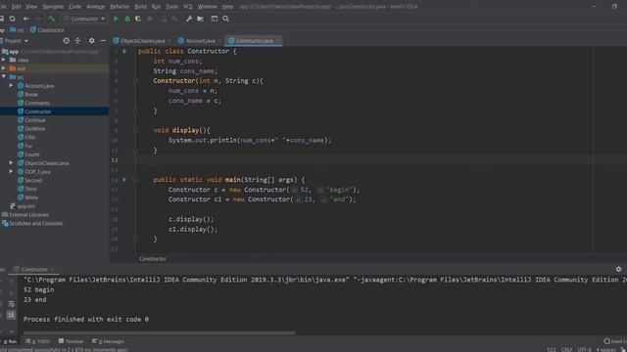Select While class in project tree
This screenshot has width=627, height=352.
(31, 198)
